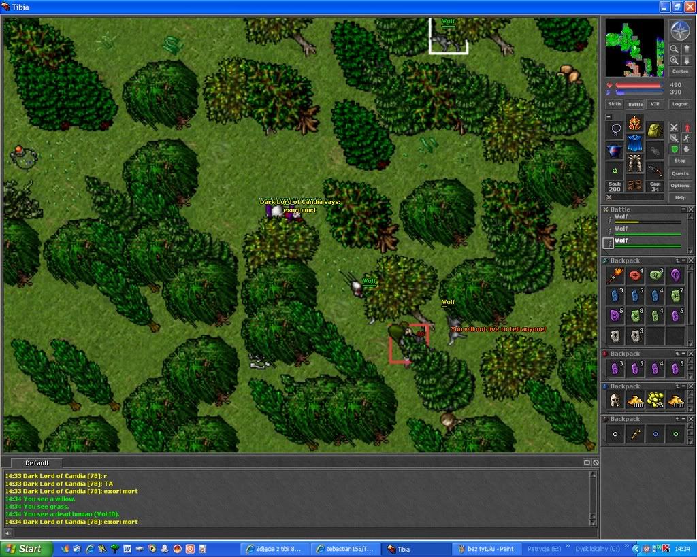Minimize the first Backpack panel
697x557 pixels.
[x=683, y=260]
